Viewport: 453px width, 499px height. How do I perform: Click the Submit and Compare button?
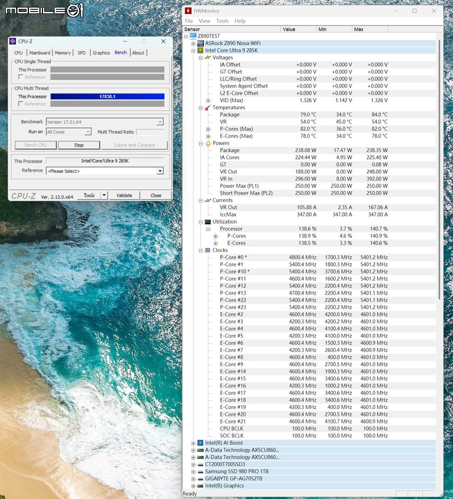point(134,145)
